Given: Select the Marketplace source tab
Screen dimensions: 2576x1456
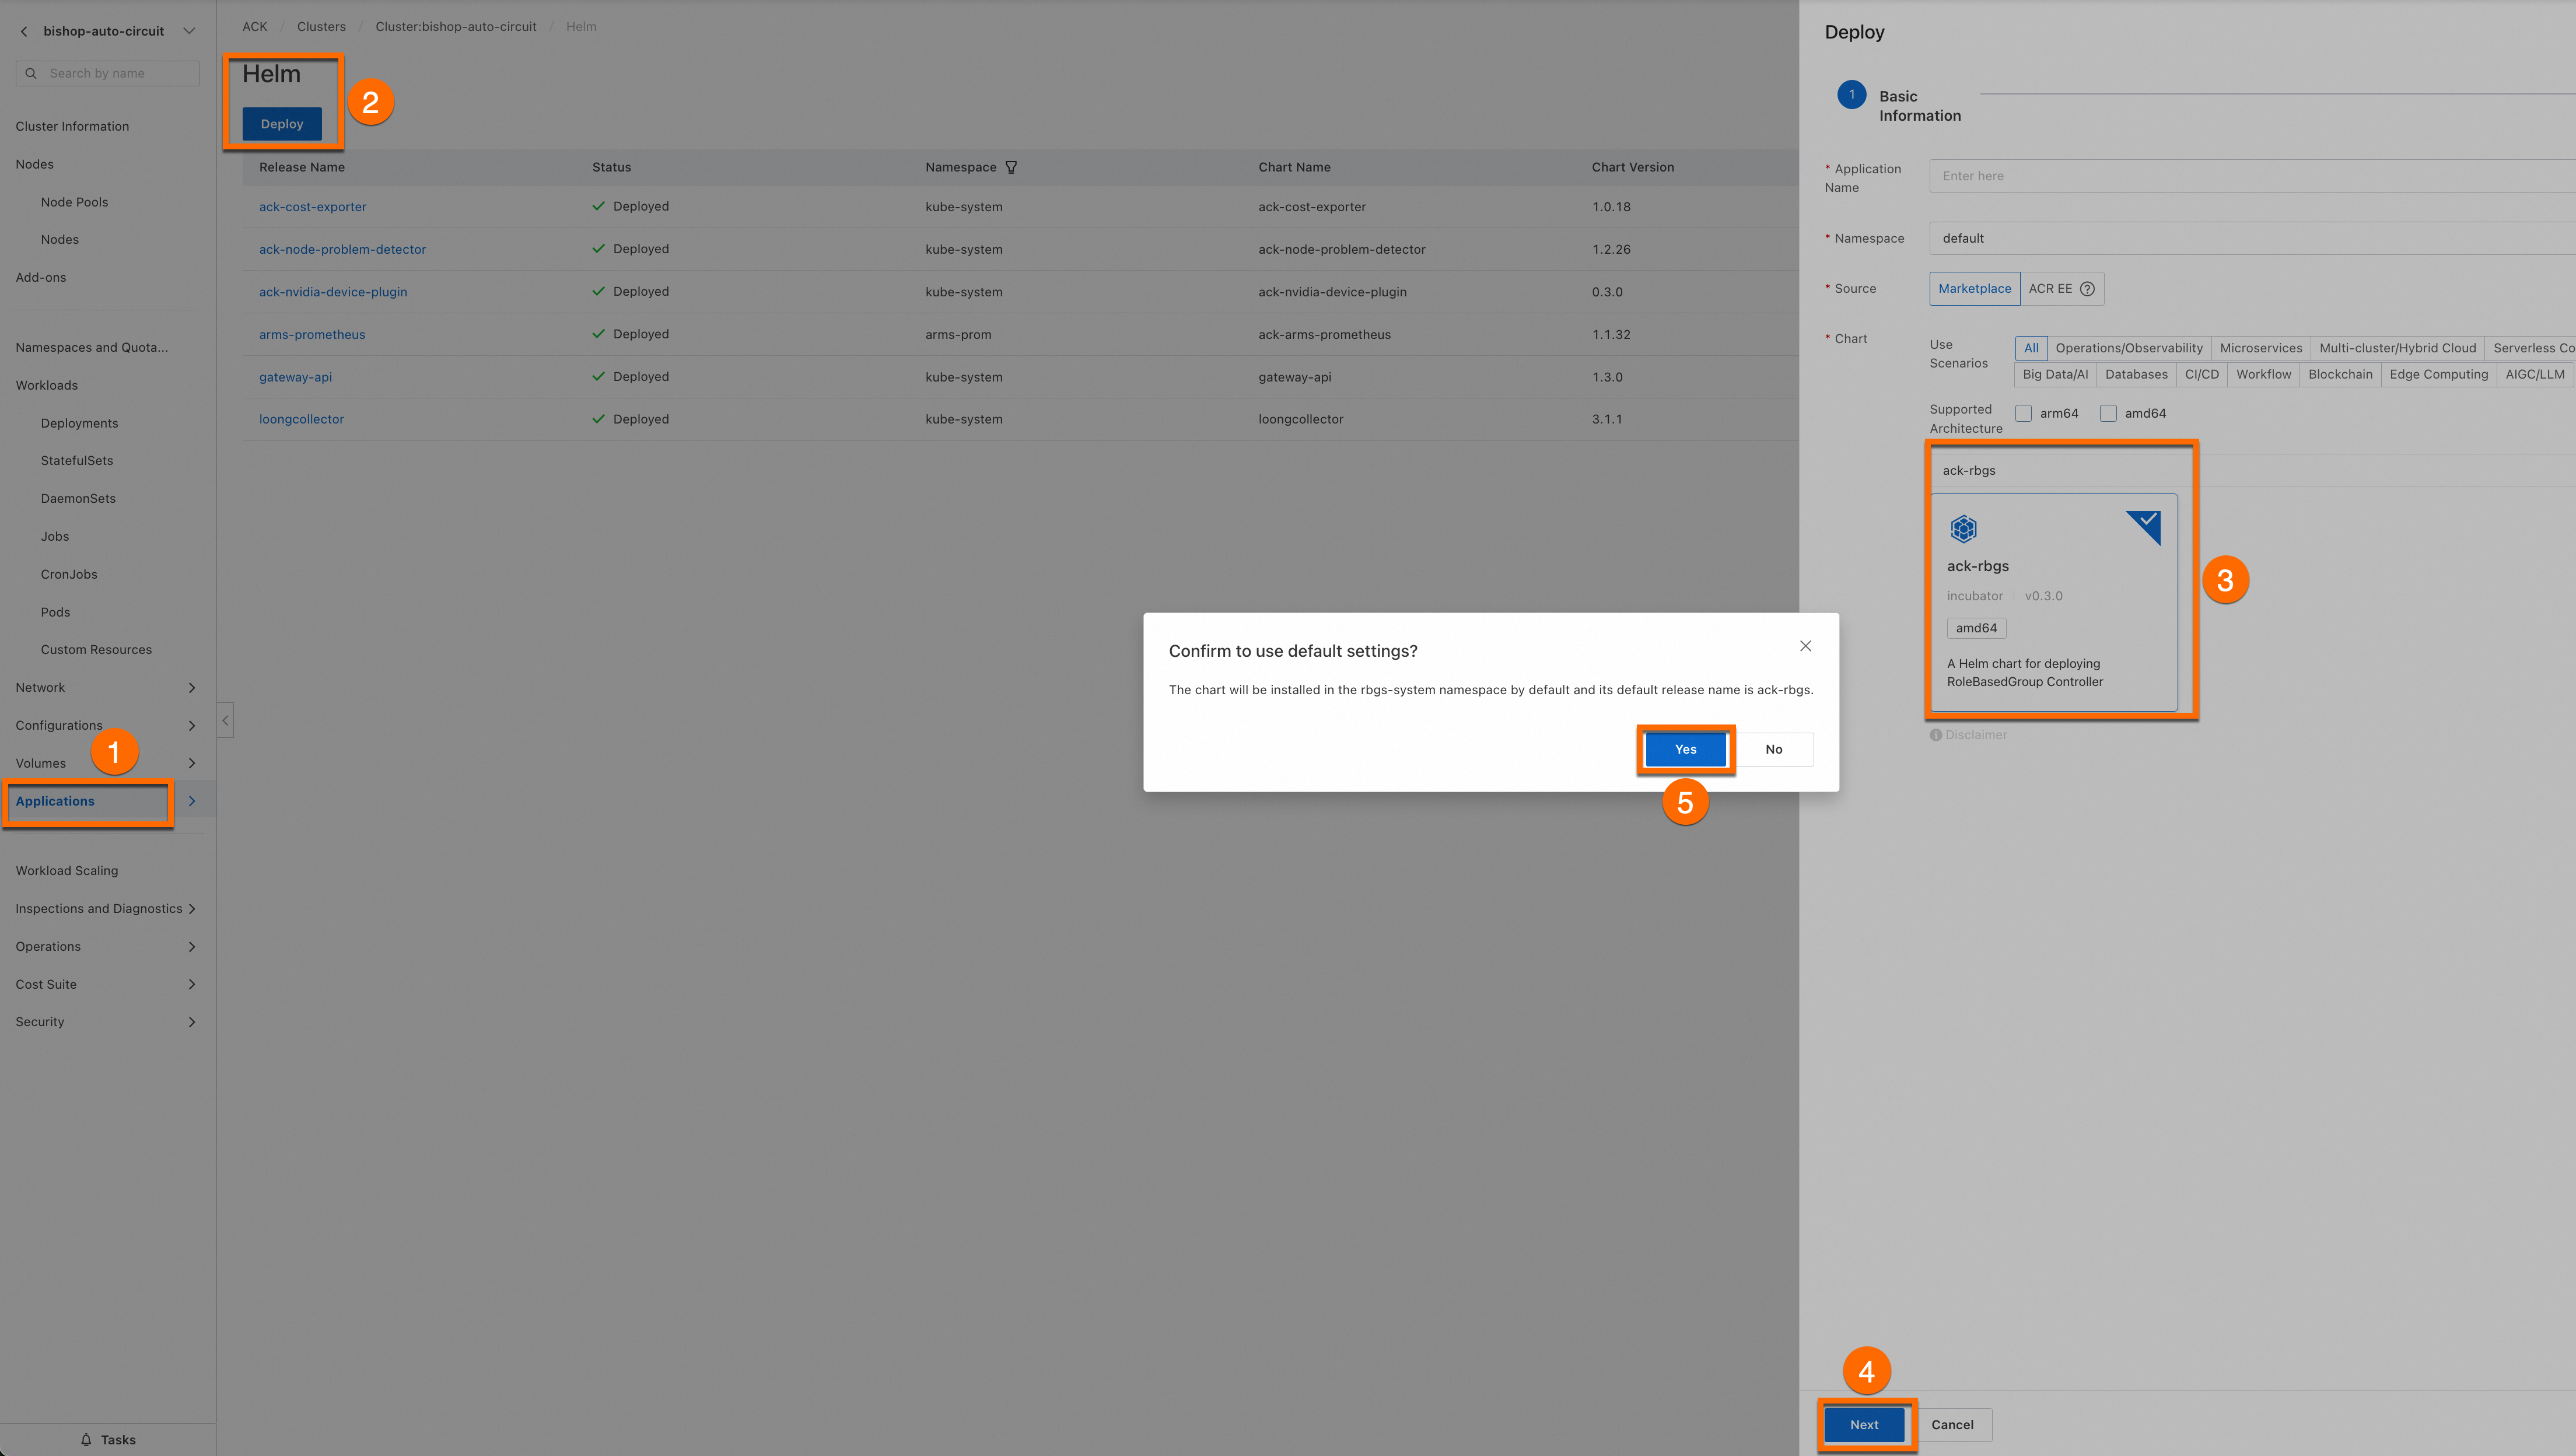Looking at the screenshot, I should coord(1974,289).
